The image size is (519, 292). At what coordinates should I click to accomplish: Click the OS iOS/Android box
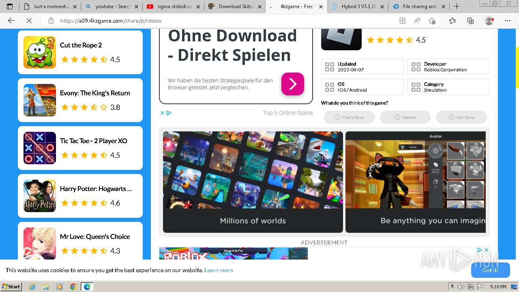click(362, 87)
